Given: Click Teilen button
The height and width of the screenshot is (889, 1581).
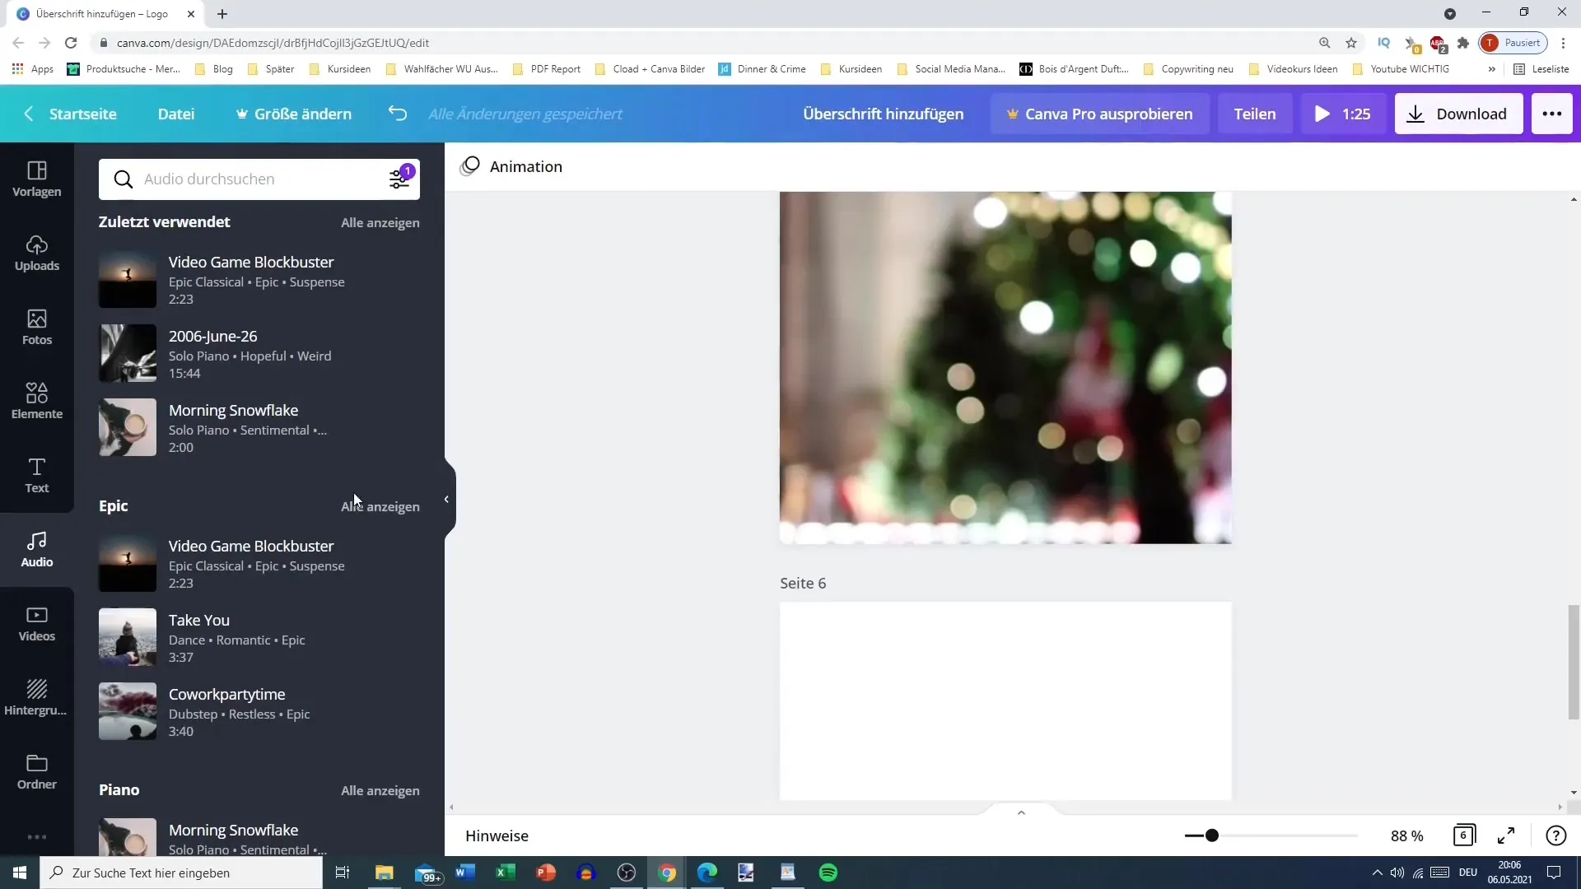Looking at the screenshot, I should (1255, 114).
